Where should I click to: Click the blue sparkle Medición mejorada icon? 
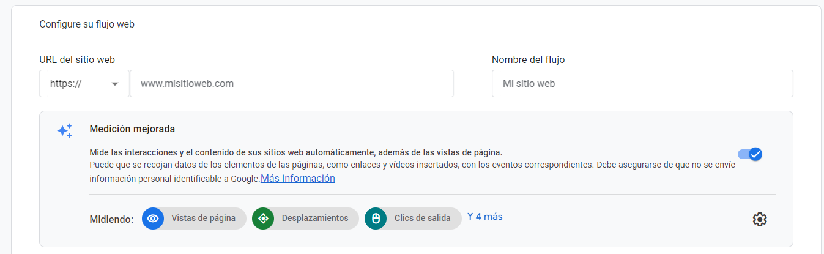(x=65, y=131)
